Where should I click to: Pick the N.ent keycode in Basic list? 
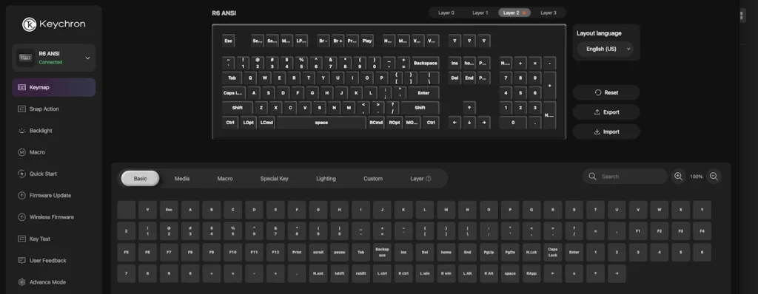318,274
